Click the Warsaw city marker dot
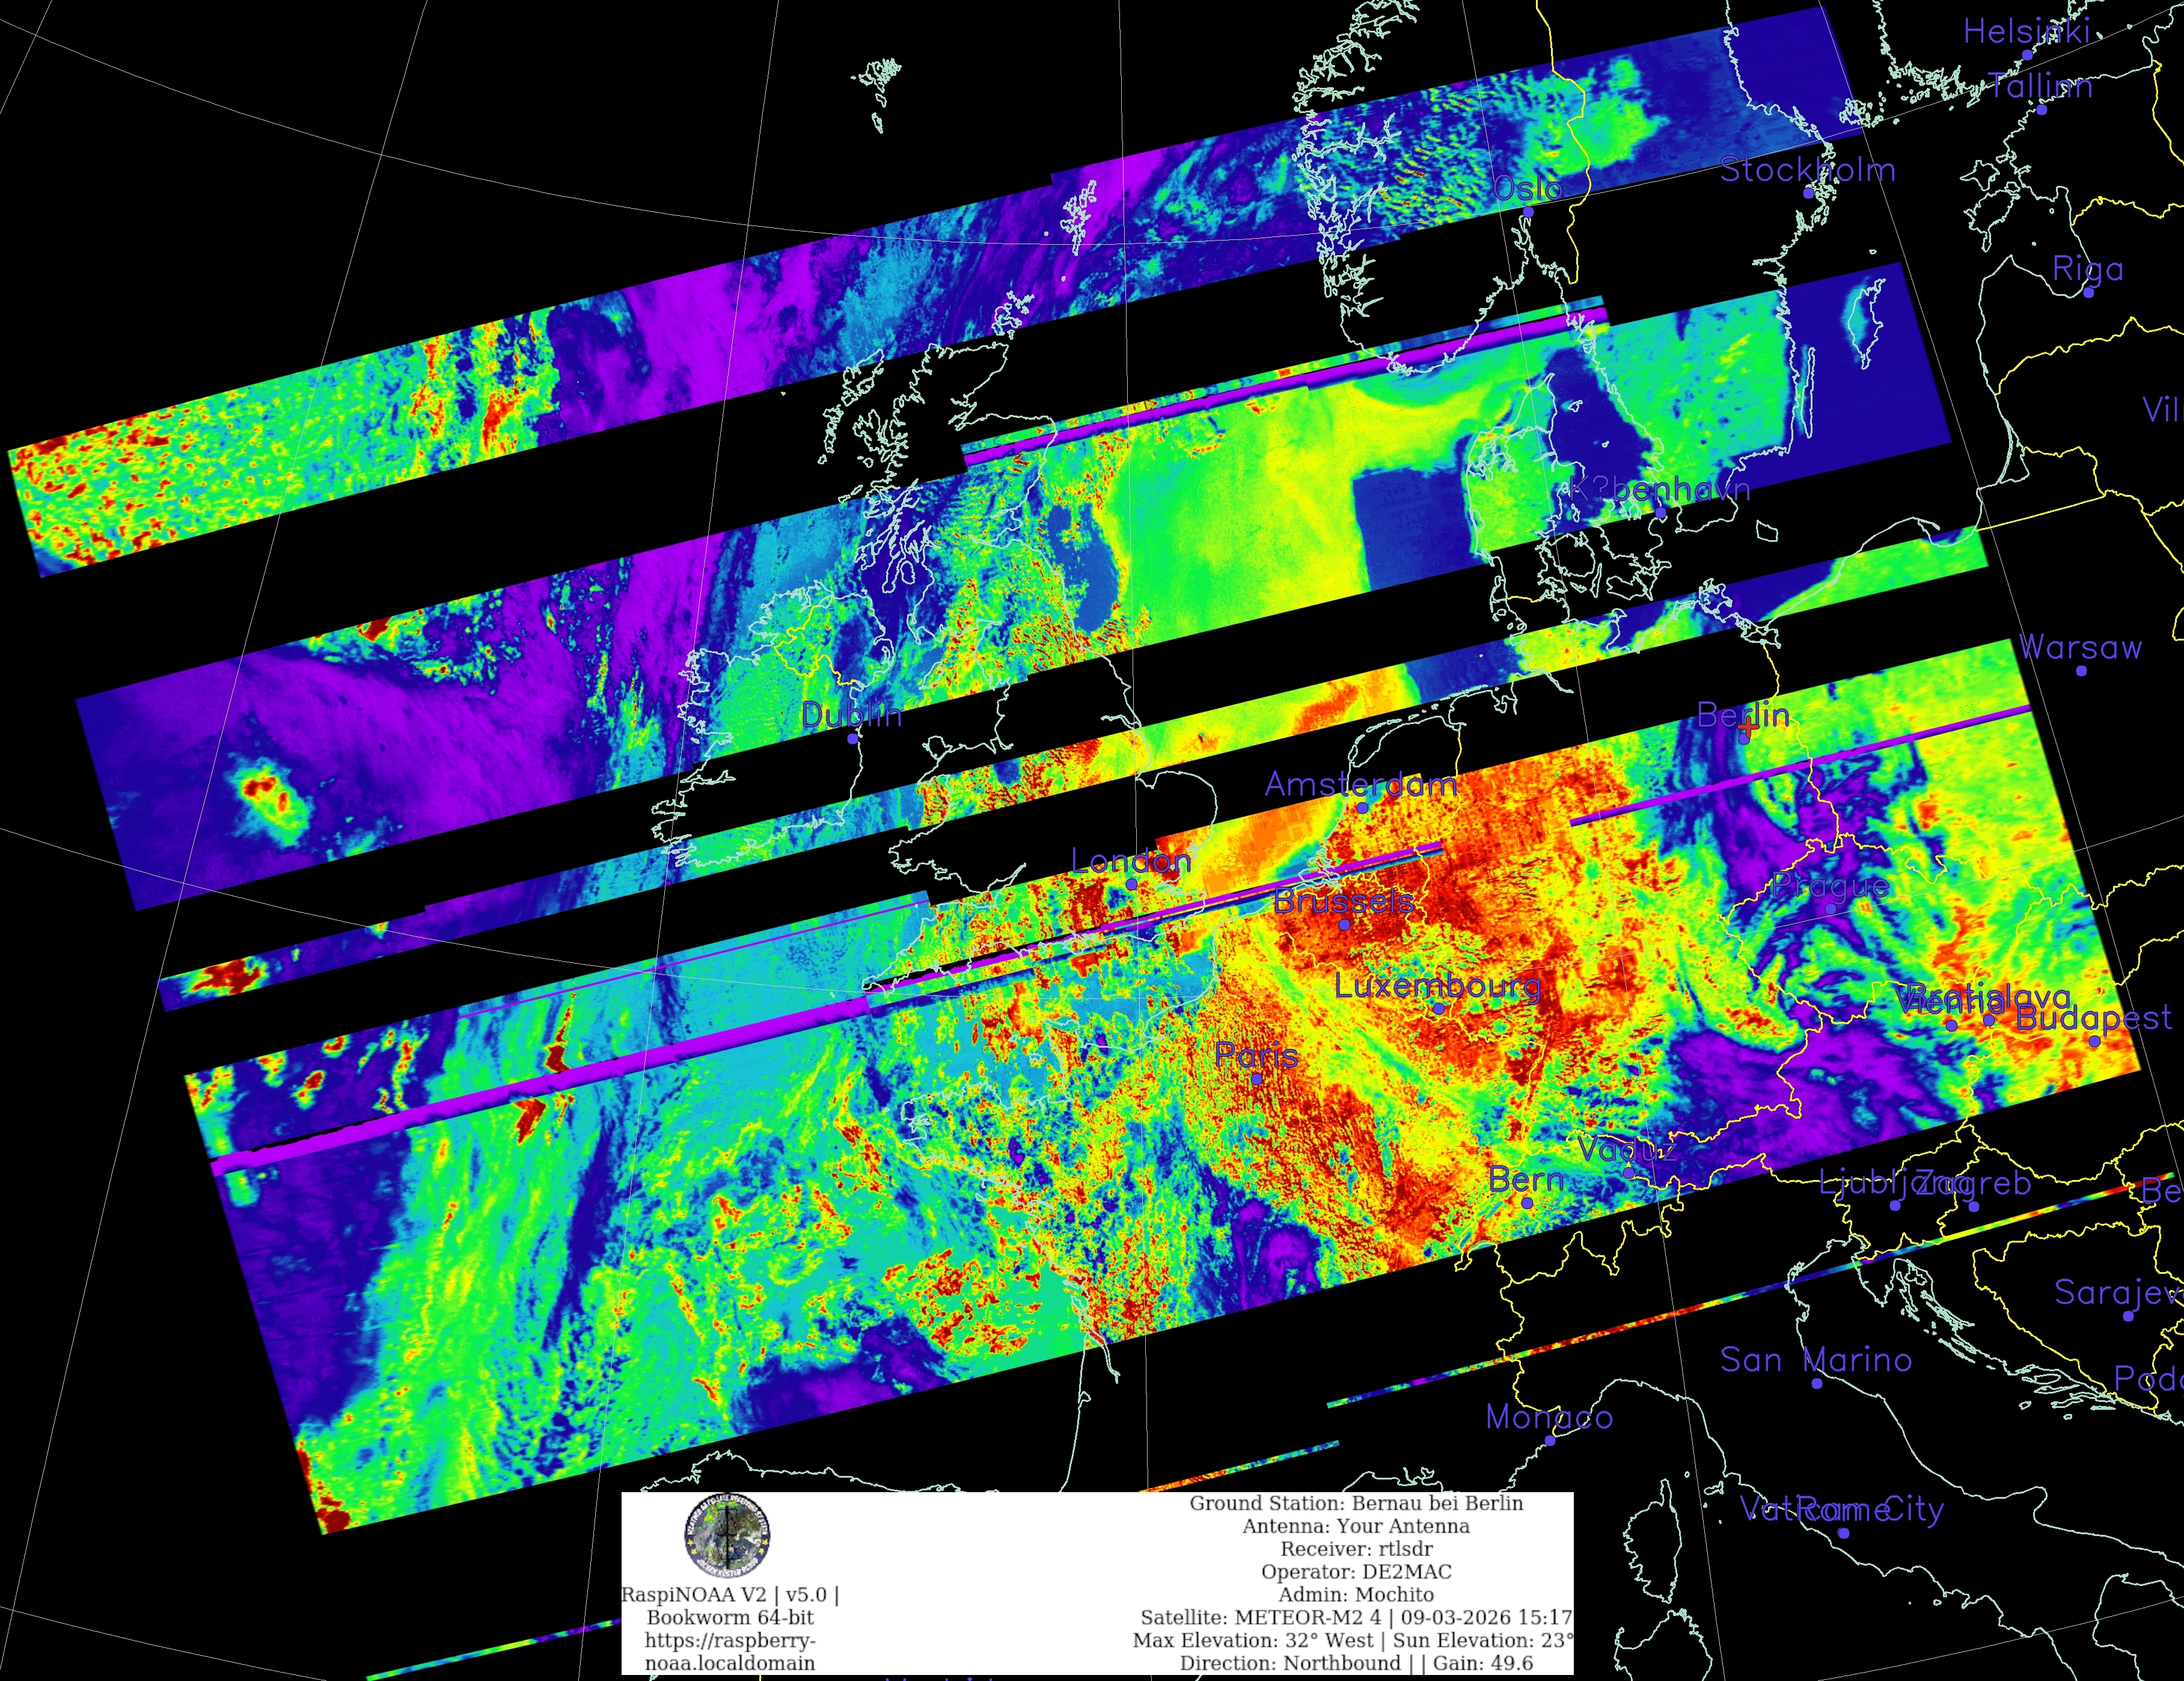 [x=2081, y=671]
